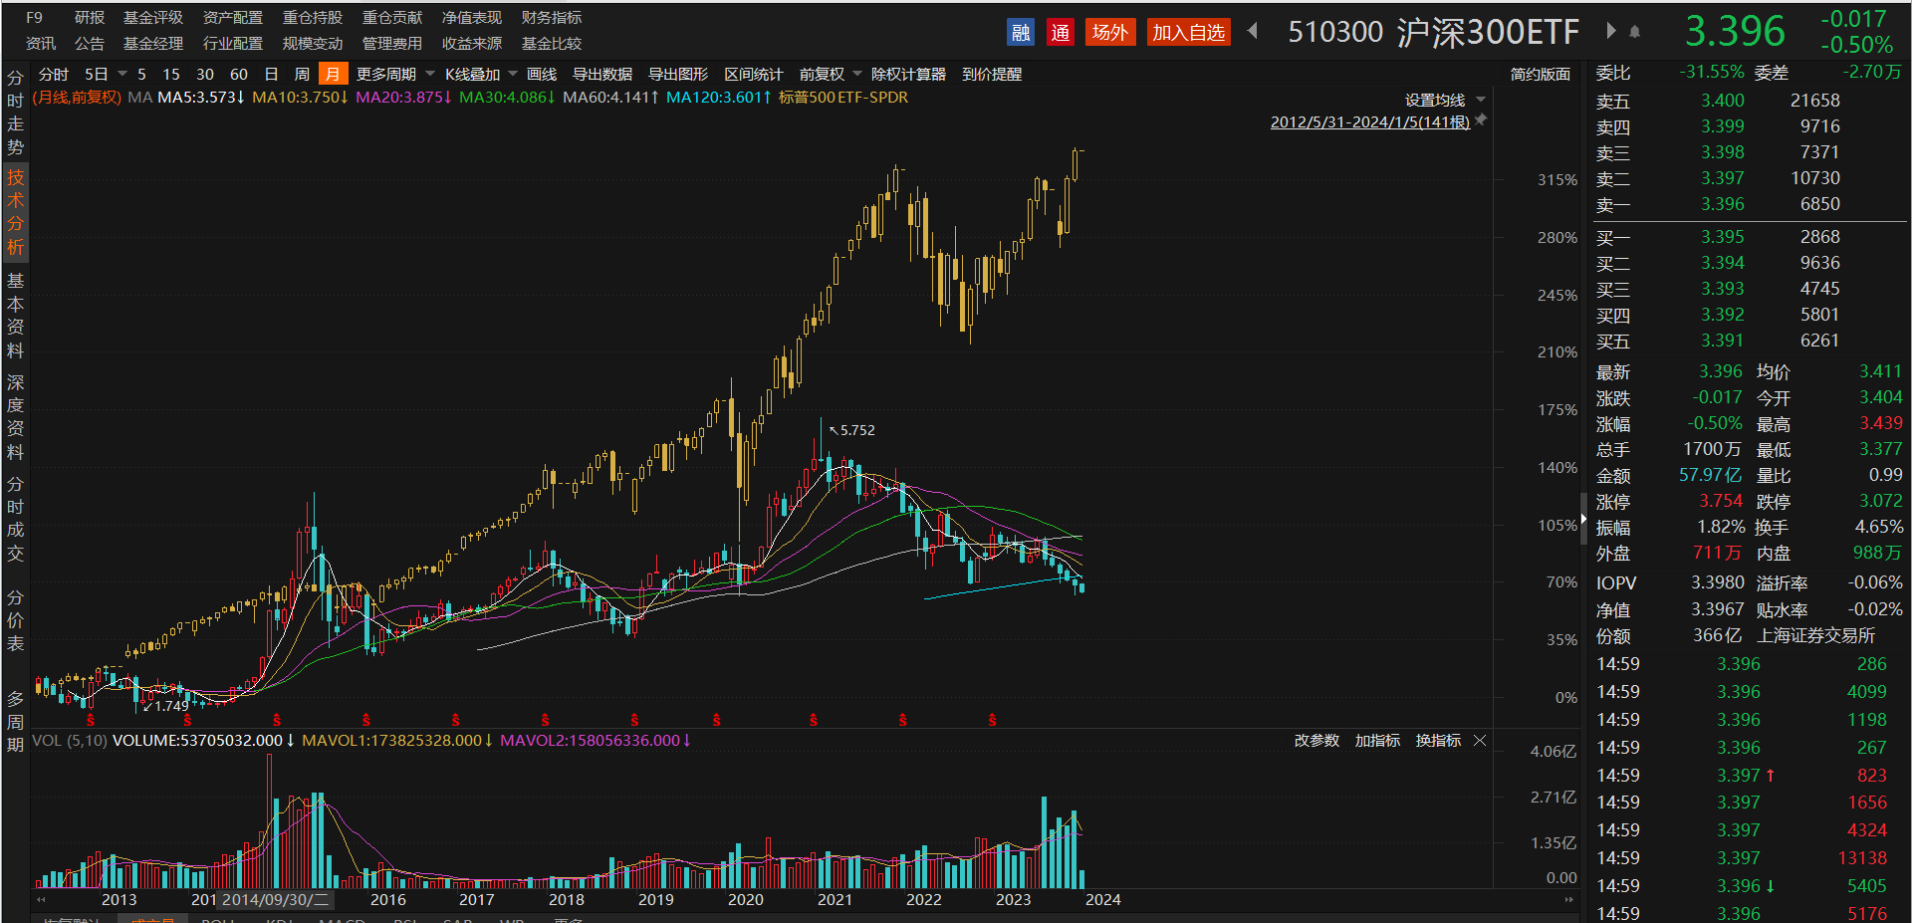This screenshot has height=923, width=1912.
Task: Open the 设置均线 dropdown
Action: tap(1481, 100)
